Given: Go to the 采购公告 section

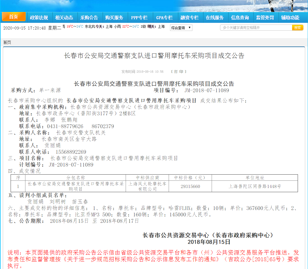Looking at the screenshot, I should pos(89,17).
